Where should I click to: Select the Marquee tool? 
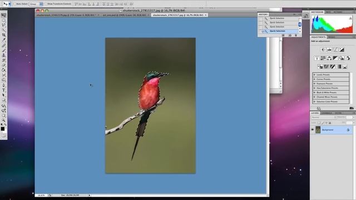pyautogui.click(x=4, y=21)
